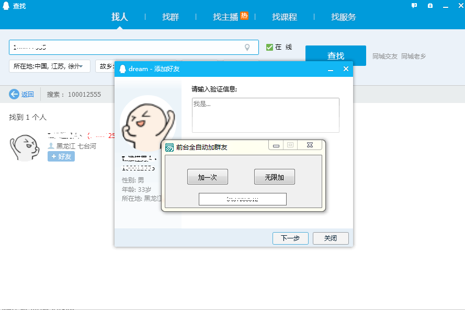
Task: Toggle the 在线 online-only checkbox
Action: [x=270, y=48]
